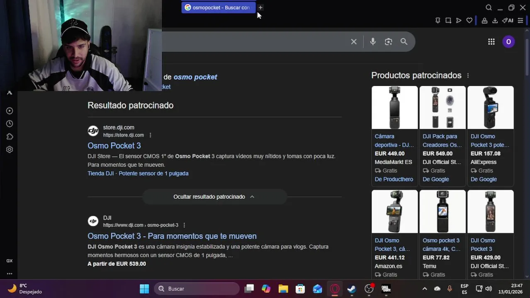Open 'Cámara deportiva - DJ...' product title
The height and width of the screenshot is (298, 530).
[394, 141]
